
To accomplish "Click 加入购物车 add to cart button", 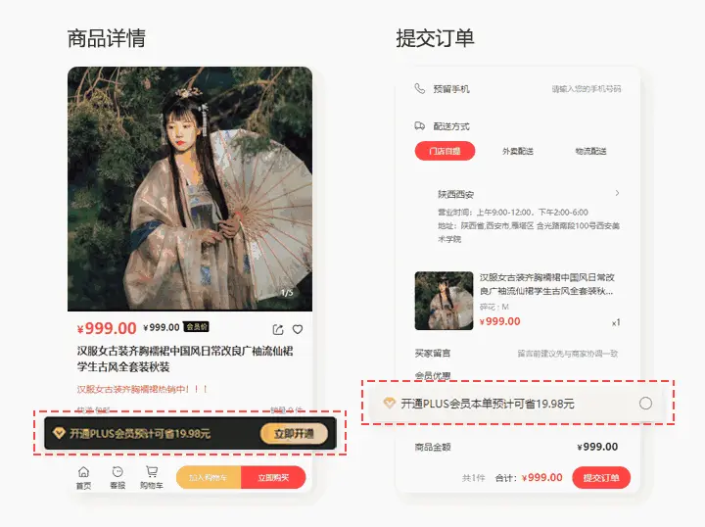I will click(x=209, y=478).
